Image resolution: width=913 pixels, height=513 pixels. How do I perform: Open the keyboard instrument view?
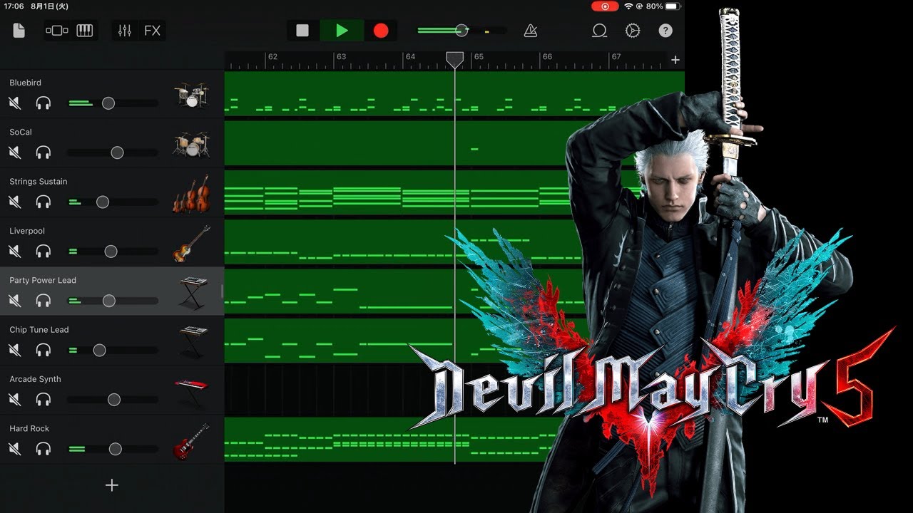[x=85, y=31]
